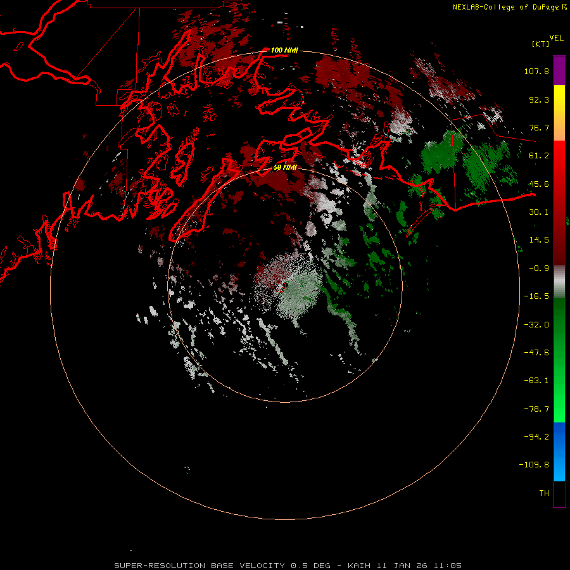The width and height of the screenshot is (570, 570).
Task: Pick the purple segment of the color bar
Action: [559, 70]
